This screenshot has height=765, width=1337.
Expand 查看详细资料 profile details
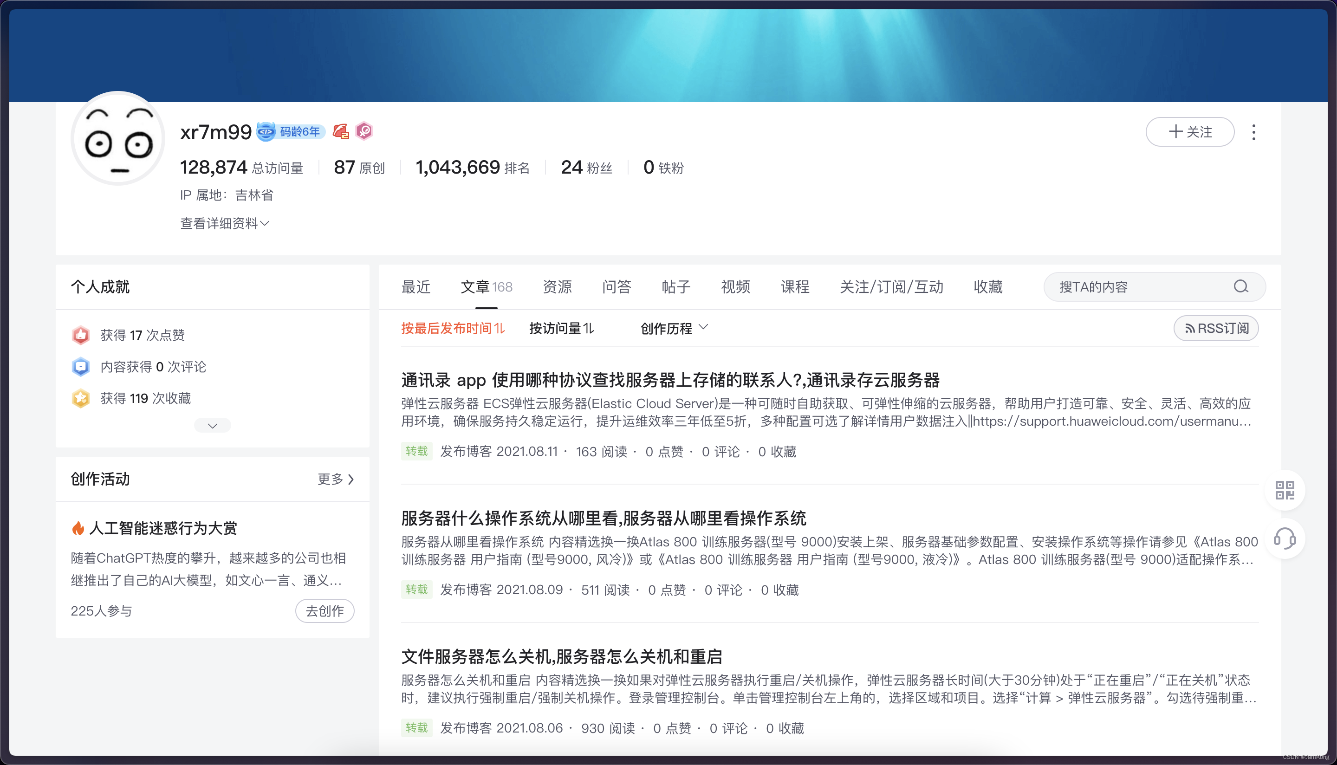(x=224, y=223)
